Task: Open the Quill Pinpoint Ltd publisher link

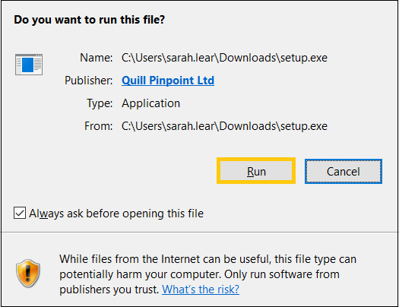Action: coord(168,81)
